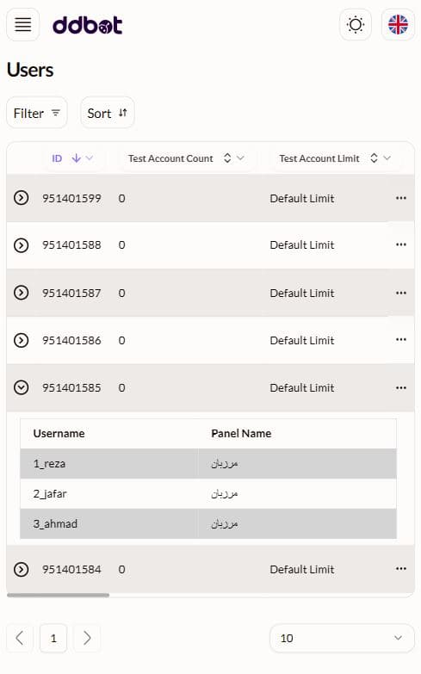
Task: Open the page size dropdown showing 10
Action: 342,639
